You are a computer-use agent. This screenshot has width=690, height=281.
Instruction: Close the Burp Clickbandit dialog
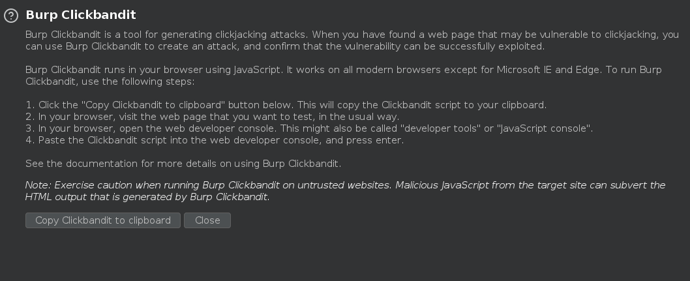(207, 220)
